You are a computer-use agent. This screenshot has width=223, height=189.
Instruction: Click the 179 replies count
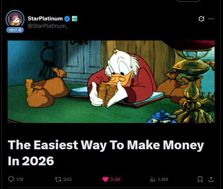pos(19,180)
